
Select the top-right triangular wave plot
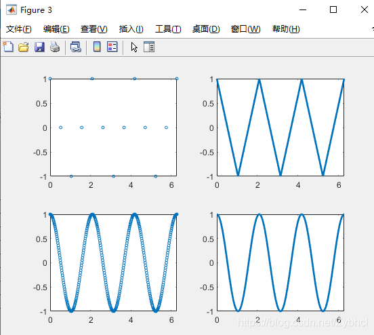click(280, 127)
